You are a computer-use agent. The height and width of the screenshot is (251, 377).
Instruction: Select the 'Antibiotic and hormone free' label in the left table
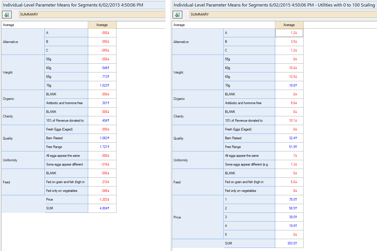(x=66, y=103)
